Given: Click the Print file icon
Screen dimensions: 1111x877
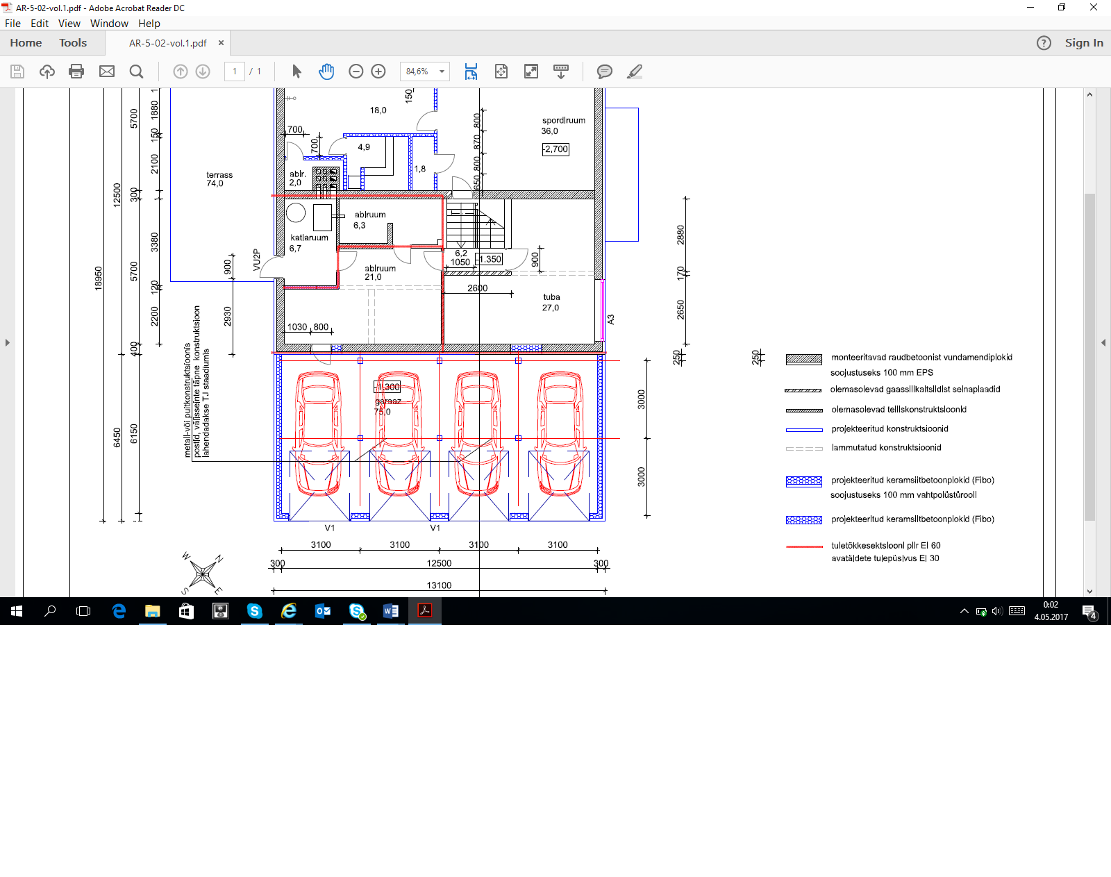Looking at the screenshot, I should click(76, 72).
